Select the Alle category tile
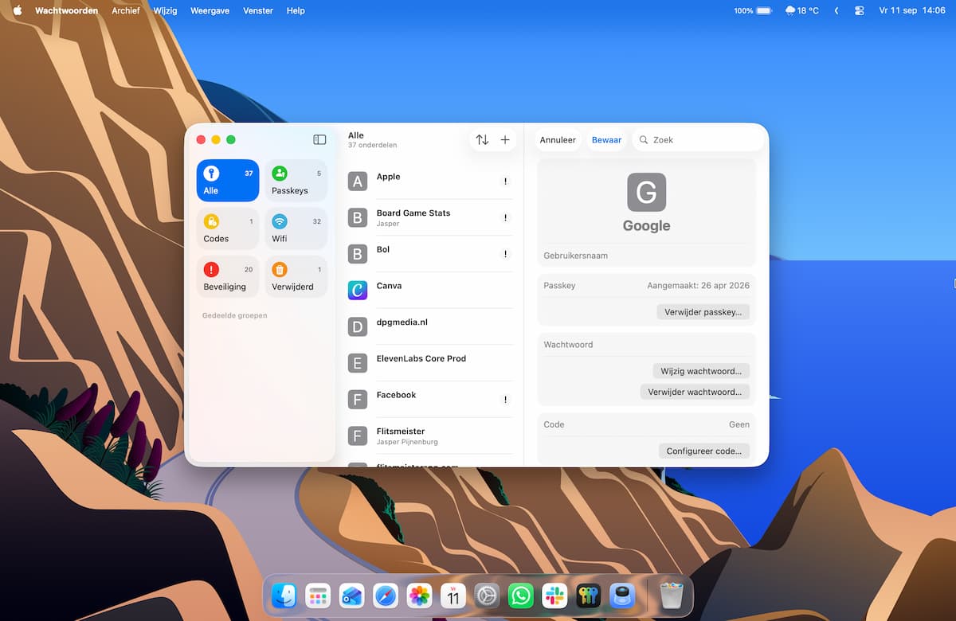Viewport: 956px width, 621px height. click(228, 181)
